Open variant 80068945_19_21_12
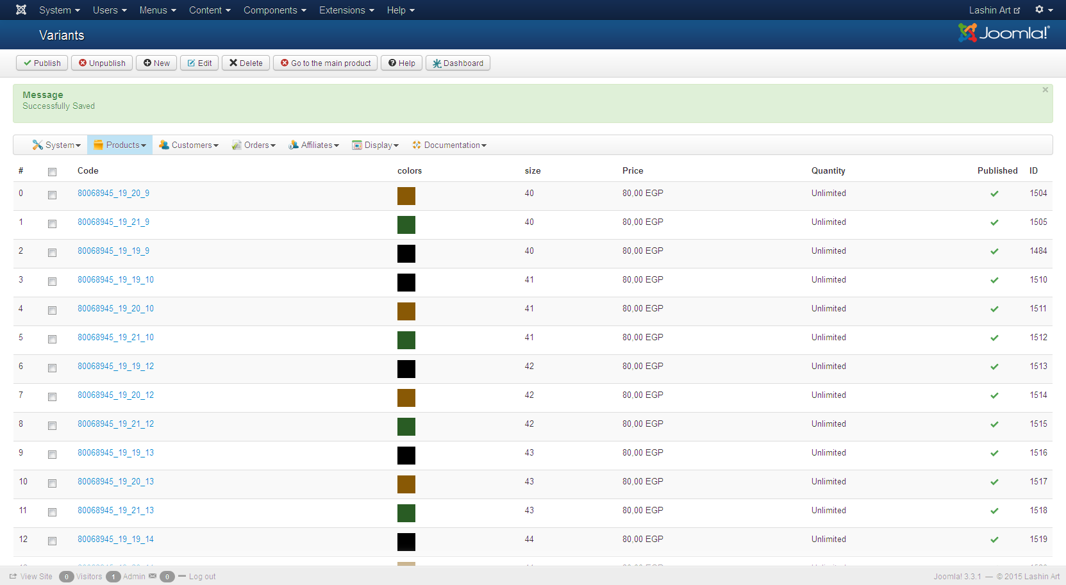This screenshot has width=1066, height=585. (x=115, y=424)
